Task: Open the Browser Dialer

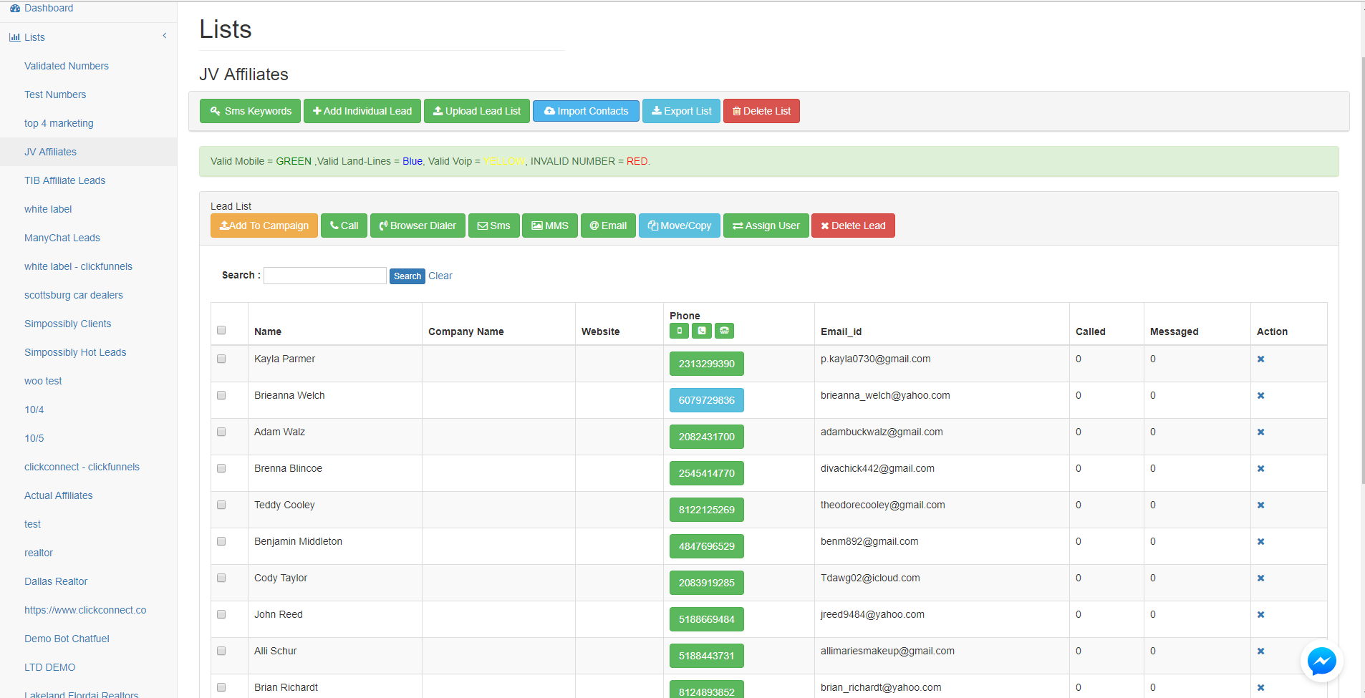Action: (418, 226)
